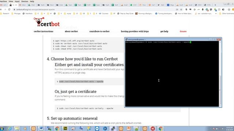Screen dimensions: 234x131
Task: Open the Running a Background bookmark
Action: 144,13
